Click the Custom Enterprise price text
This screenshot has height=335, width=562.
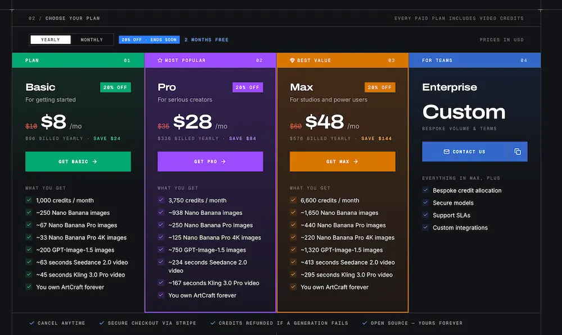464,112
